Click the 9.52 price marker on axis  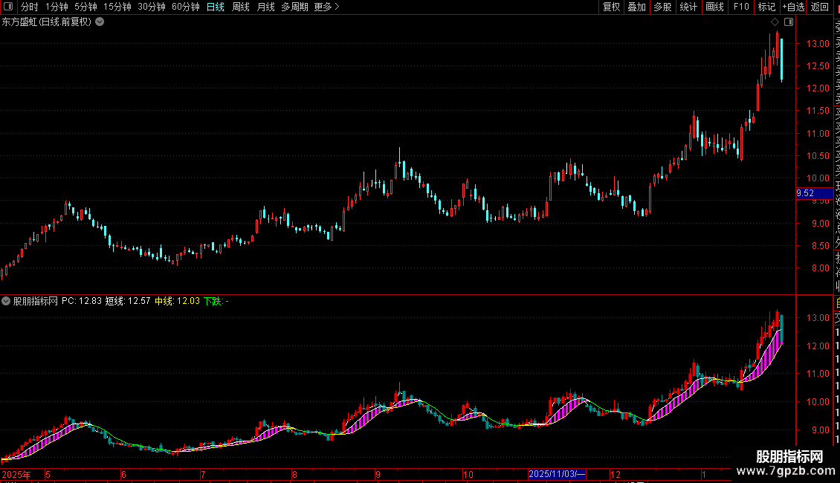814,193
